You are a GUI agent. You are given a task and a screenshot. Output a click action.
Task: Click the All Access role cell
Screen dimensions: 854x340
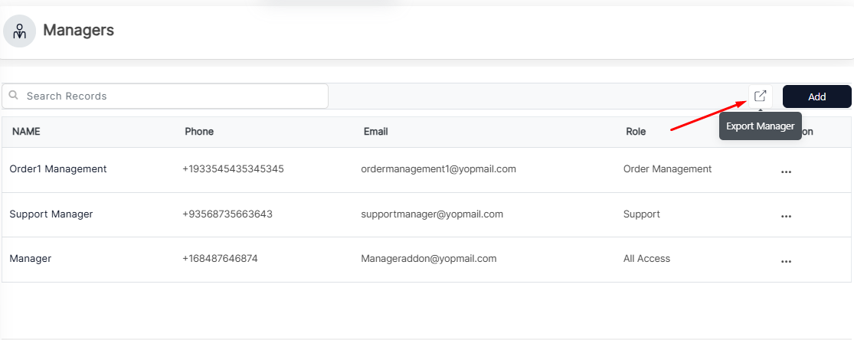click(646, 259)
